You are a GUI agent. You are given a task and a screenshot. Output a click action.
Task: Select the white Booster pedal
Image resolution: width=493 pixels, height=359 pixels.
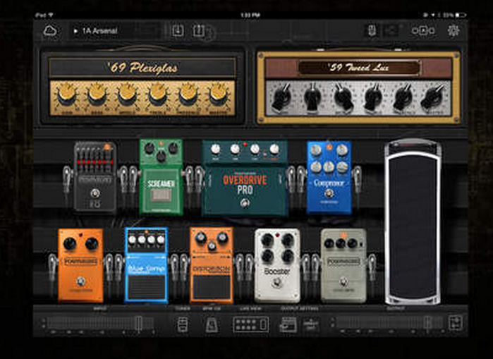pos(277,266)
